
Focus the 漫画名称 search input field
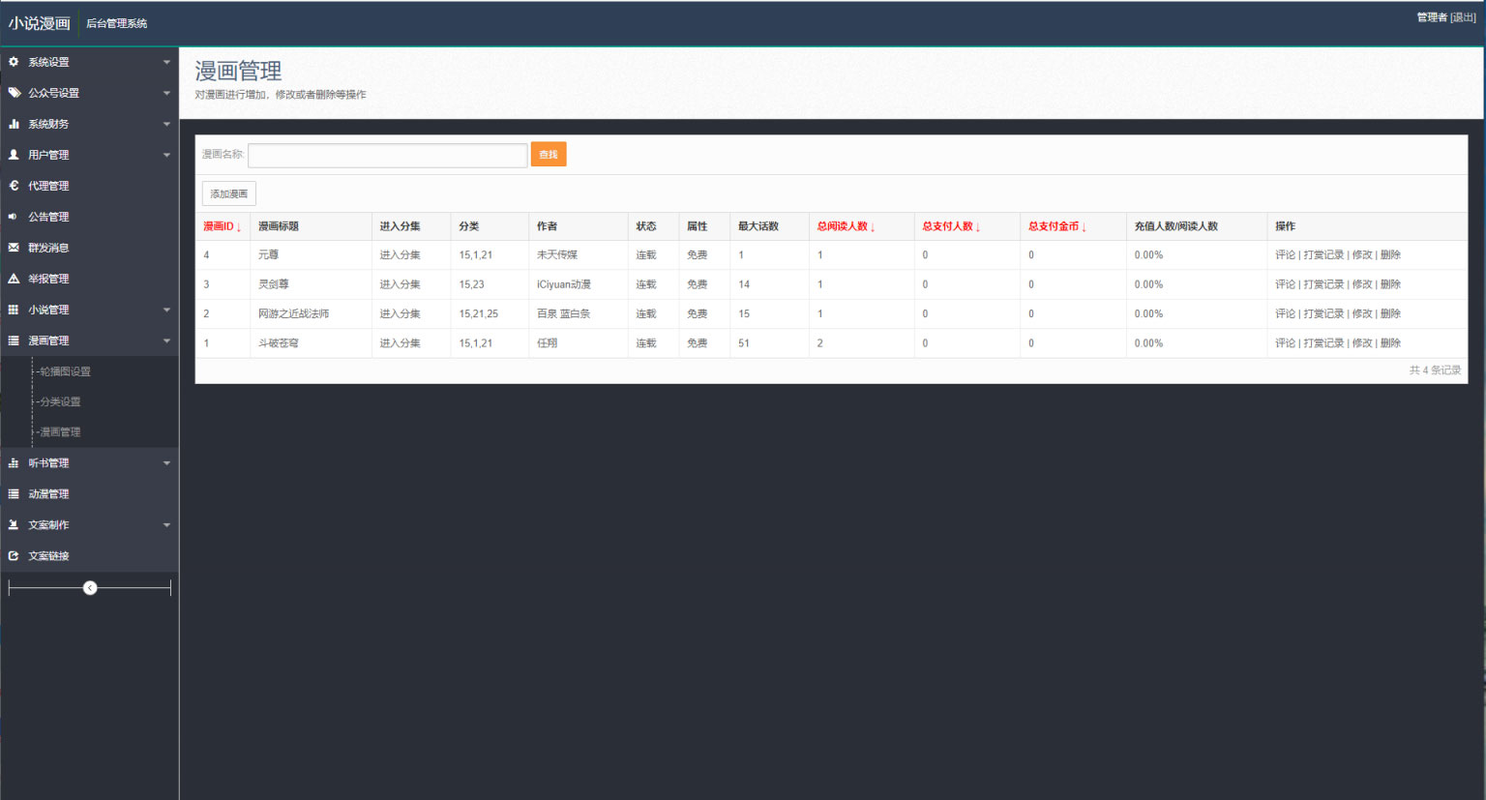click(x=387, y=155)
